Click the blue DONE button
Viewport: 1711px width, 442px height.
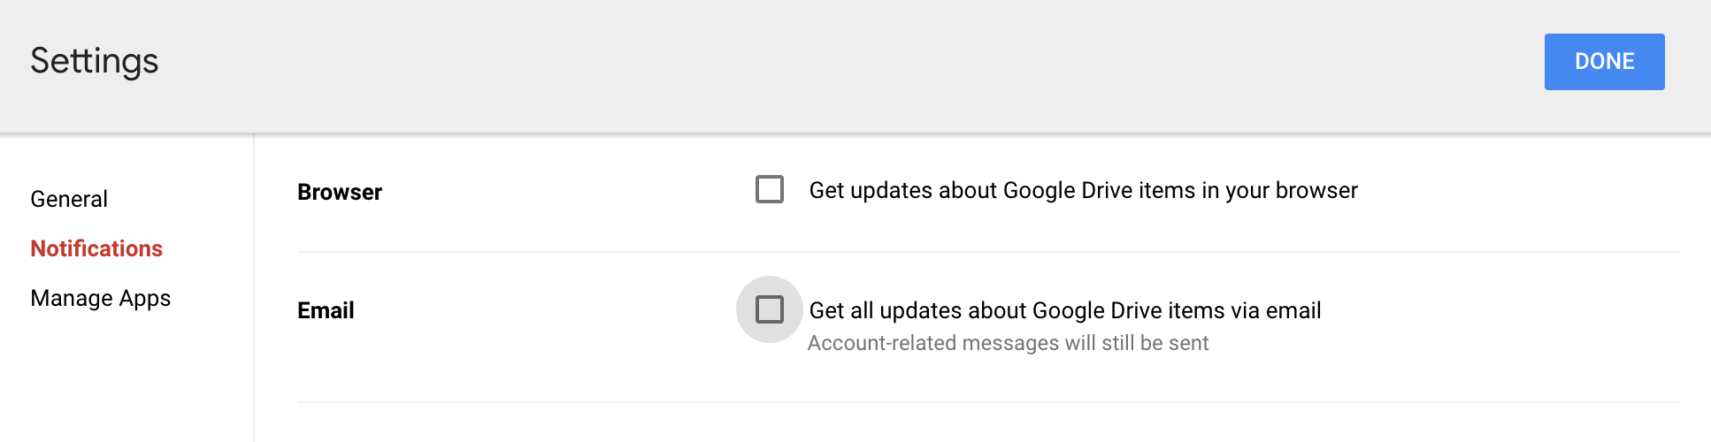tap(1604, 62)
